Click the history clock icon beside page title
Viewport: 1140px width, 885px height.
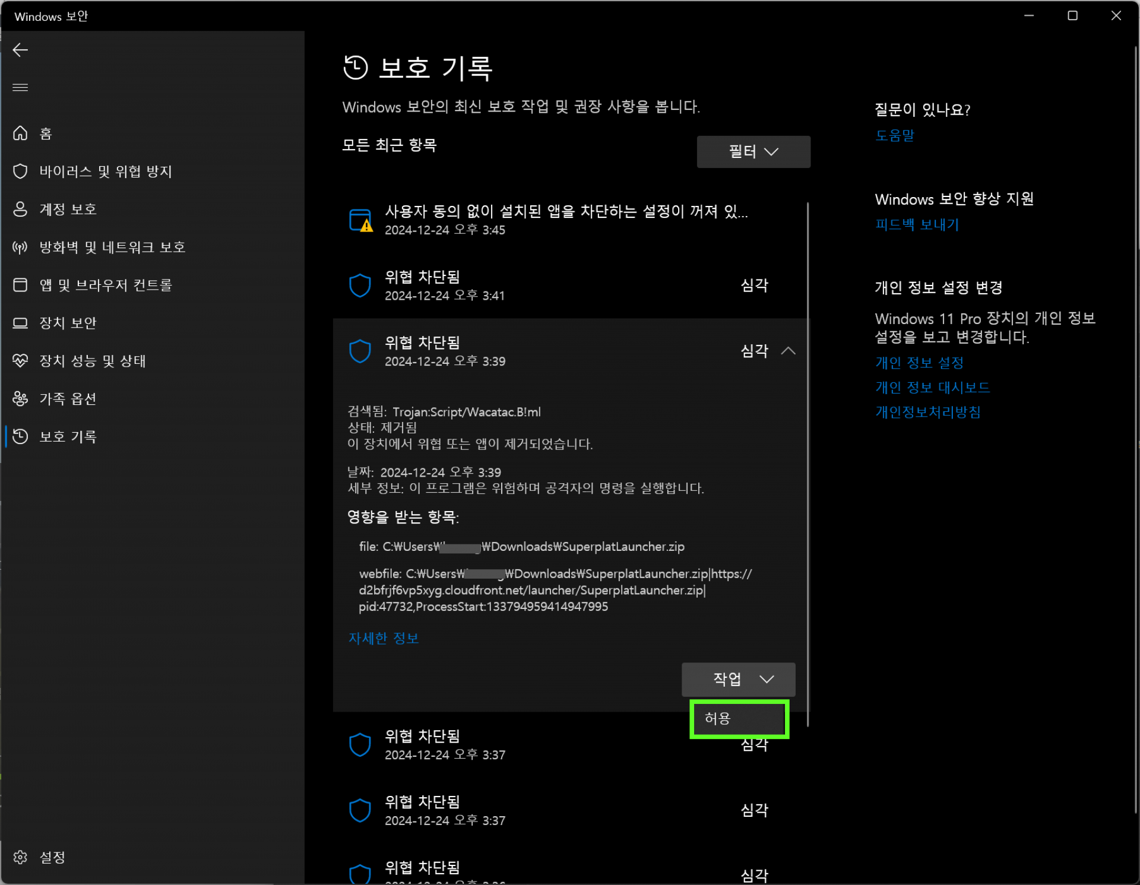[356, 67]
